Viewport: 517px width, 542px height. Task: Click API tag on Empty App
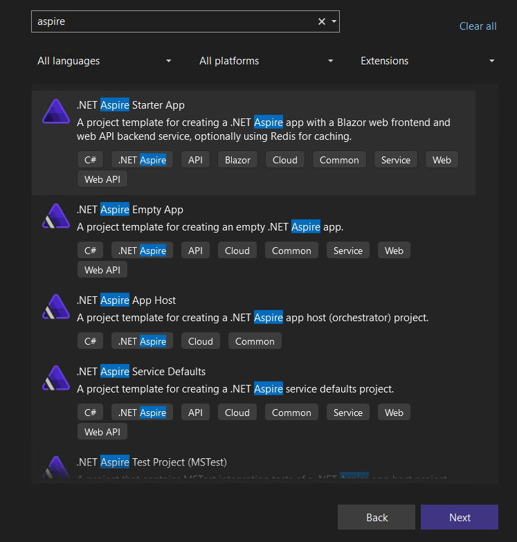[x=195, y=251]
